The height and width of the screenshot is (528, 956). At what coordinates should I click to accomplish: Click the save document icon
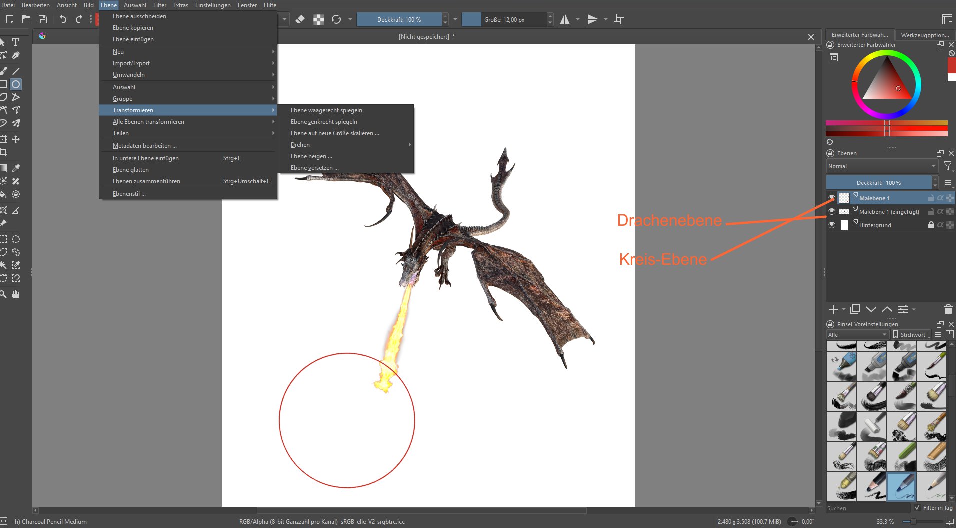43,19
